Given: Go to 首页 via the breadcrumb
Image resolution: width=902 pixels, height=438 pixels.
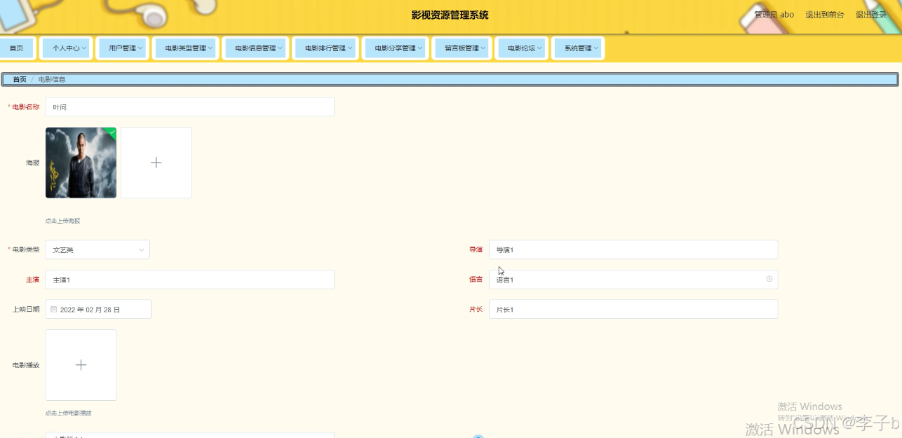Looking at the screenshot, I should [x=20, y=80].
